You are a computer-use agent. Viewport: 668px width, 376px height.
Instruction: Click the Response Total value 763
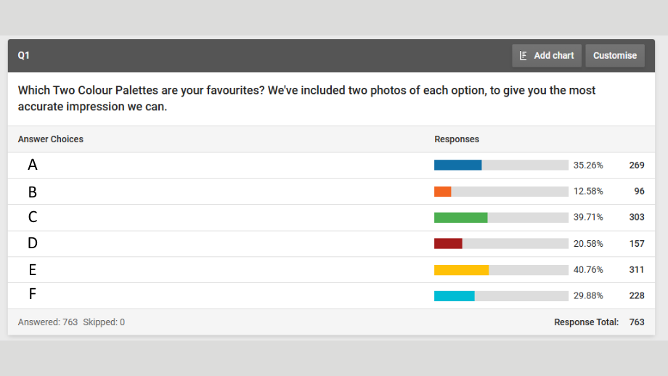pos(637,322)
